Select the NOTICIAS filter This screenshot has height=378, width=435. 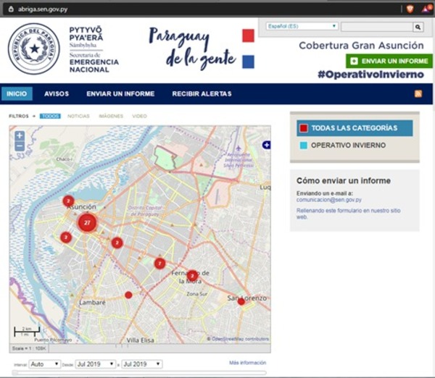click(78, 116)
